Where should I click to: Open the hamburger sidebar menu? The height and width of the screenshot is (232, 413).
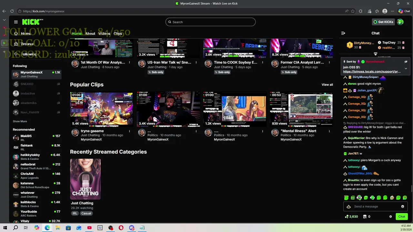click(16, 22)
